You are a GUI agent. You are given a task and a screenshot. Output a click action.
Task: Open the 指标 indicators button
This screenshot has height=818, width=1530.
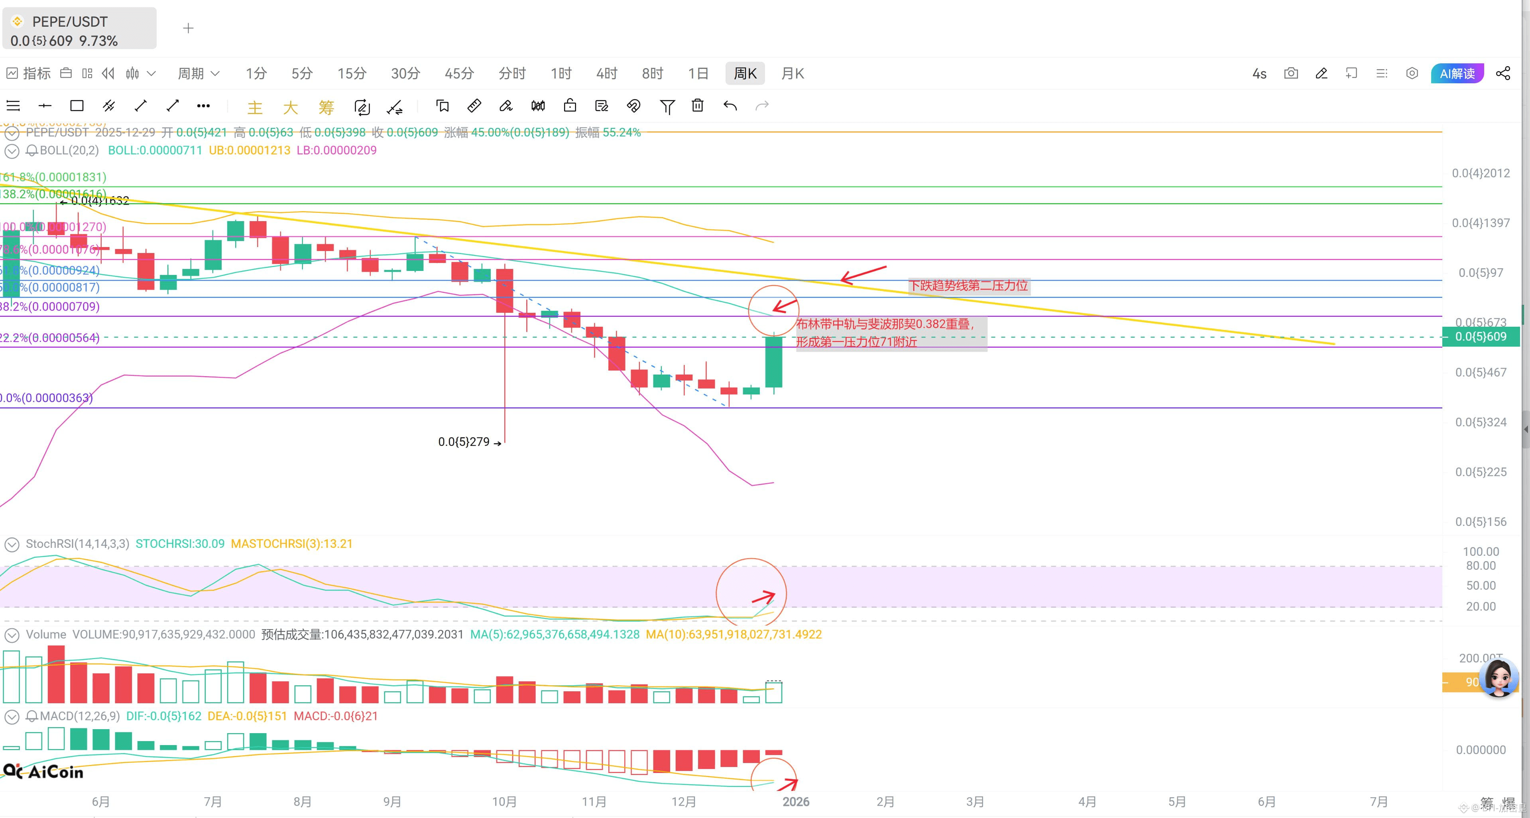coord(29,74)
